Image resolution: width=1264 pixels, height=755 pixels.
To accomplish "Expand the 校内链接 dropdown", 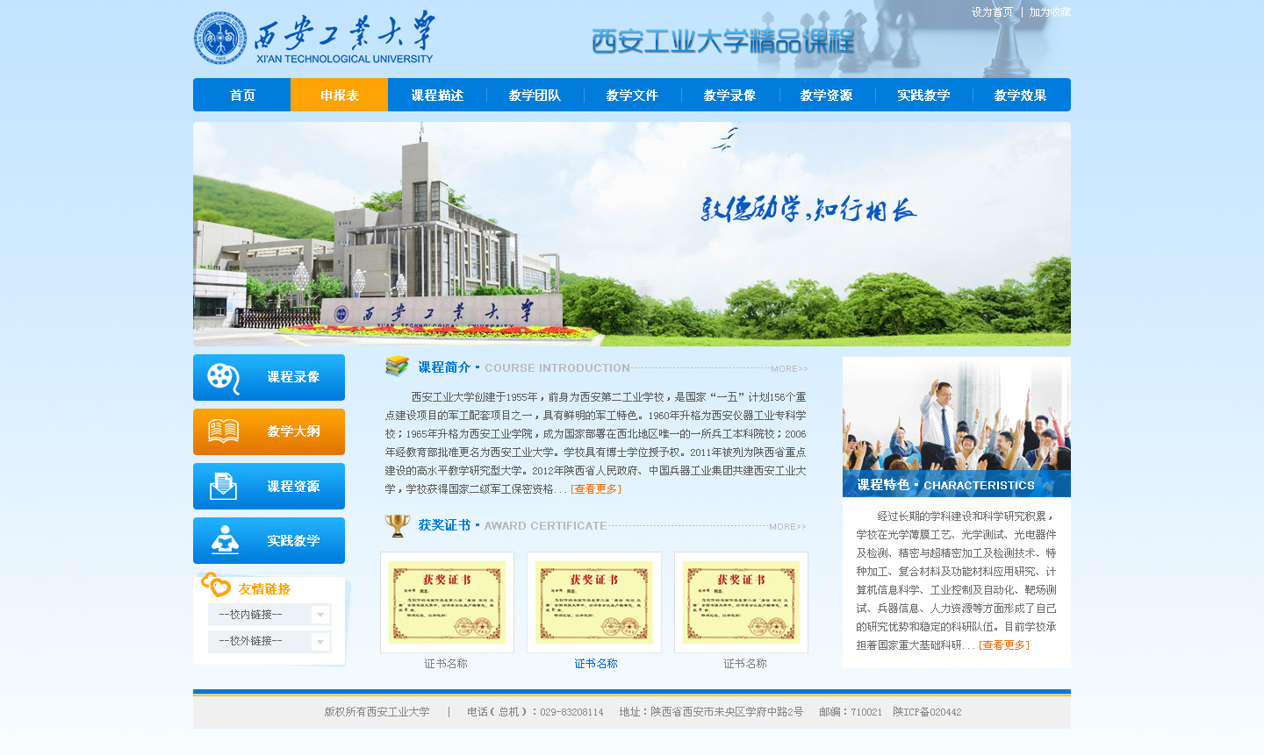I will coord(269,615).
